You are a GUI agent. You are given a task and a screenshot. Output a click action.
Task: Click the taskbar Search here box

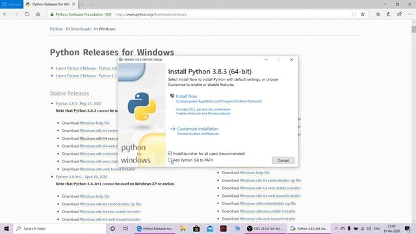click(x=59, y=228)
